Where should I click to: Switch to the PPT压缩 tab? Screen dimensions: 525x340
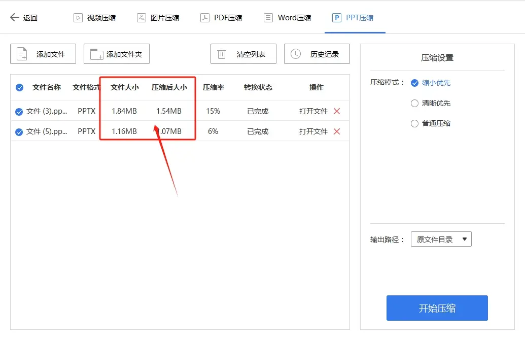355,17
